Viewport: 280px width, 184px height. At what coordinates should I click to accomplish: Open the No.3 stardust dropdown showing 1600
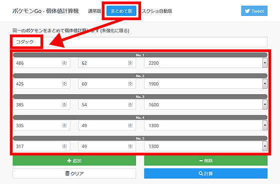(x=205, y=105)
